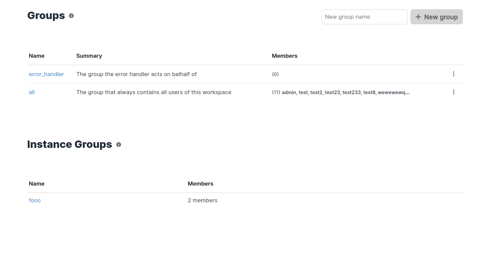The width and height of the screenshot is (501, 273).
Task: Open info tooltip beside Groups heading
Action: click(x=71, y=16)
